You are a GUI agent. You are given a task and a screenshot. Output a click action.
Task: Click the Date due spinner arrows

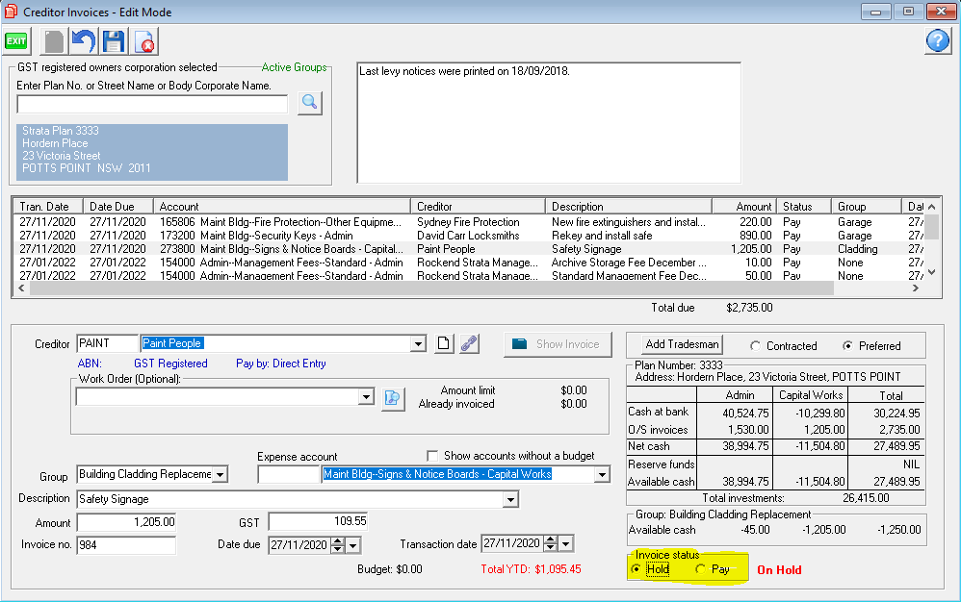[338, 545]
